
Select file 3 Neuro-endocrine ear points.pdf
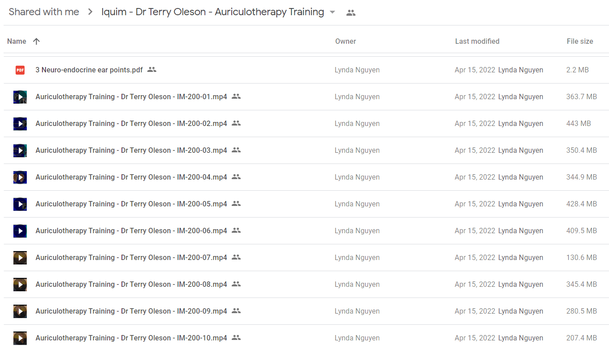(x=89, y=70)
